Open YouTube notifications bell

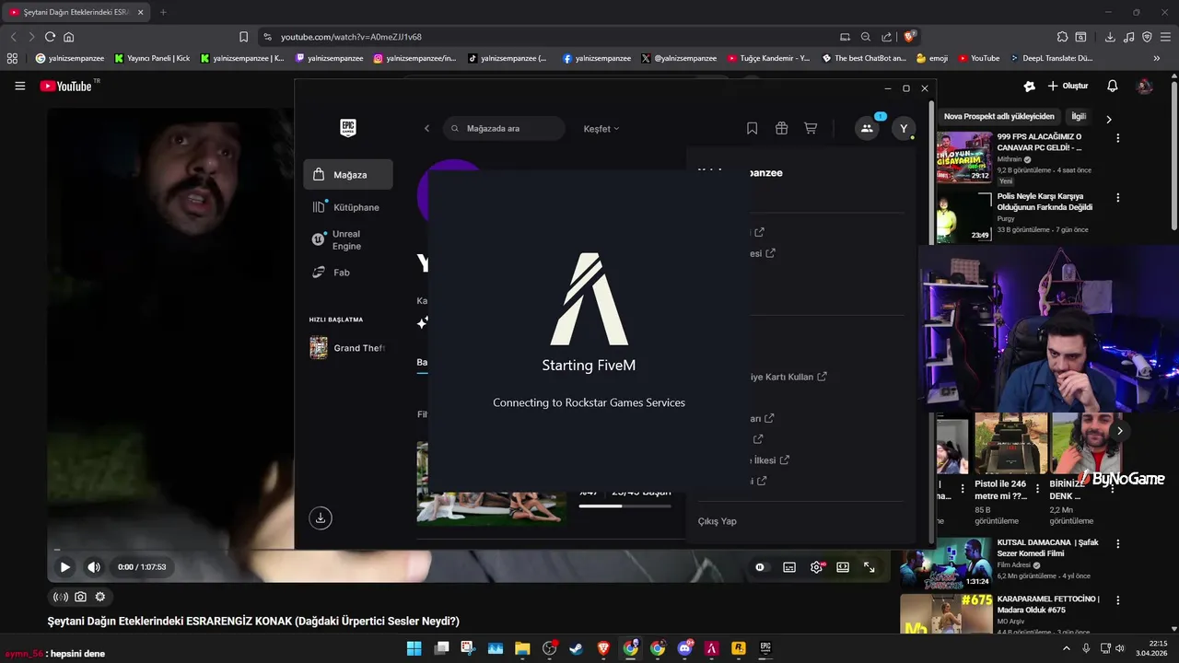[1113, 86]
